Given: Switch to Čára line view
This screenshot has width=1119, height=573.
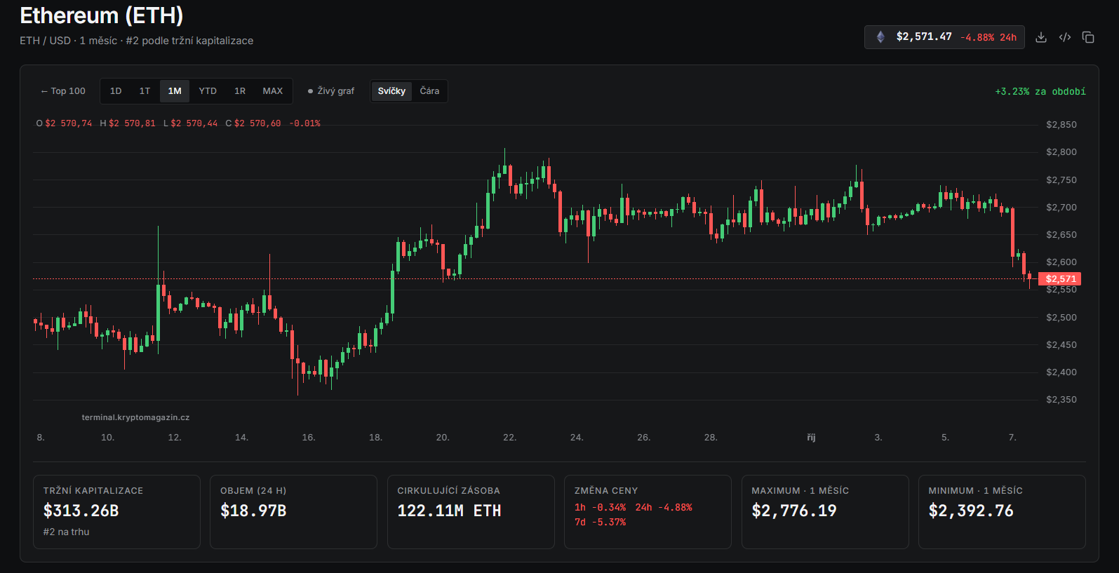Looking at the screenshot, I should click(429, 91).
